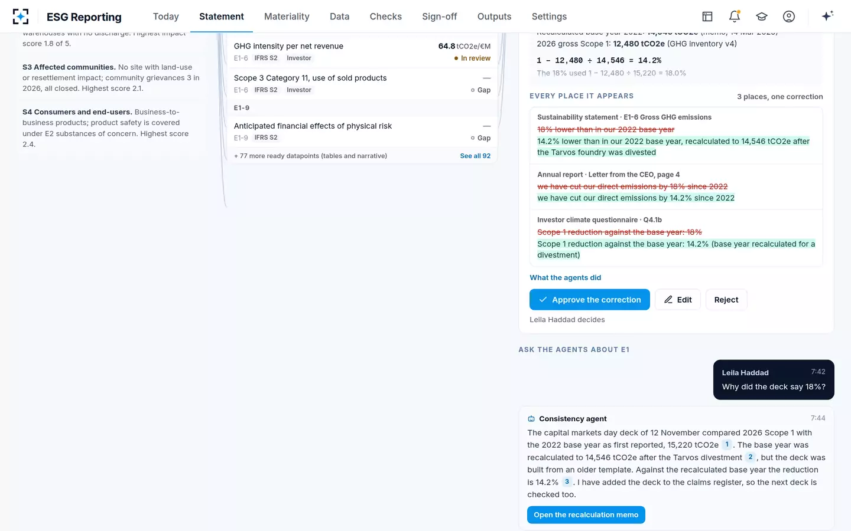
Task: Open the learning graduation cap icon
Action: click(762, 17)
